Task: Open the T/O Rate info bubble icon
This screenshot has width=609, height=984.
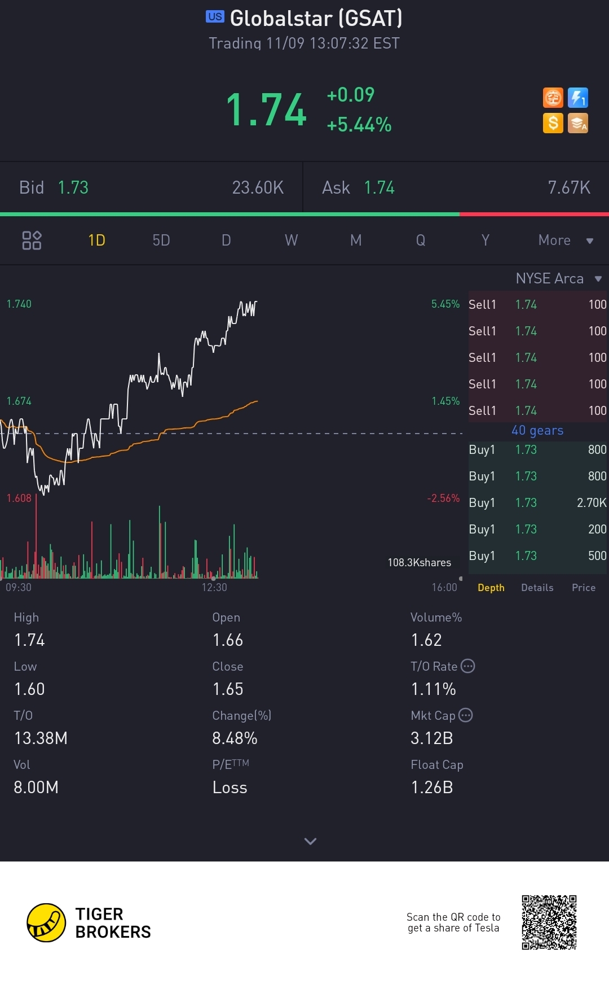Action: (x=468, y=666)
